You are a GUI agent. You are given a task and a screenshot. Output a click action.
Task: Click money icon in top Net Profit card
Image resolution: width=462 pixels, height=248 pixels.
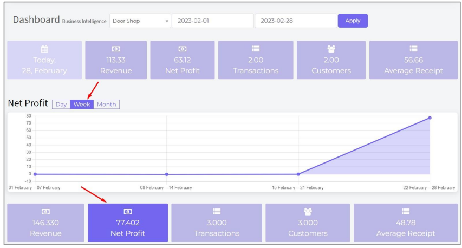(x=183, y=49)
